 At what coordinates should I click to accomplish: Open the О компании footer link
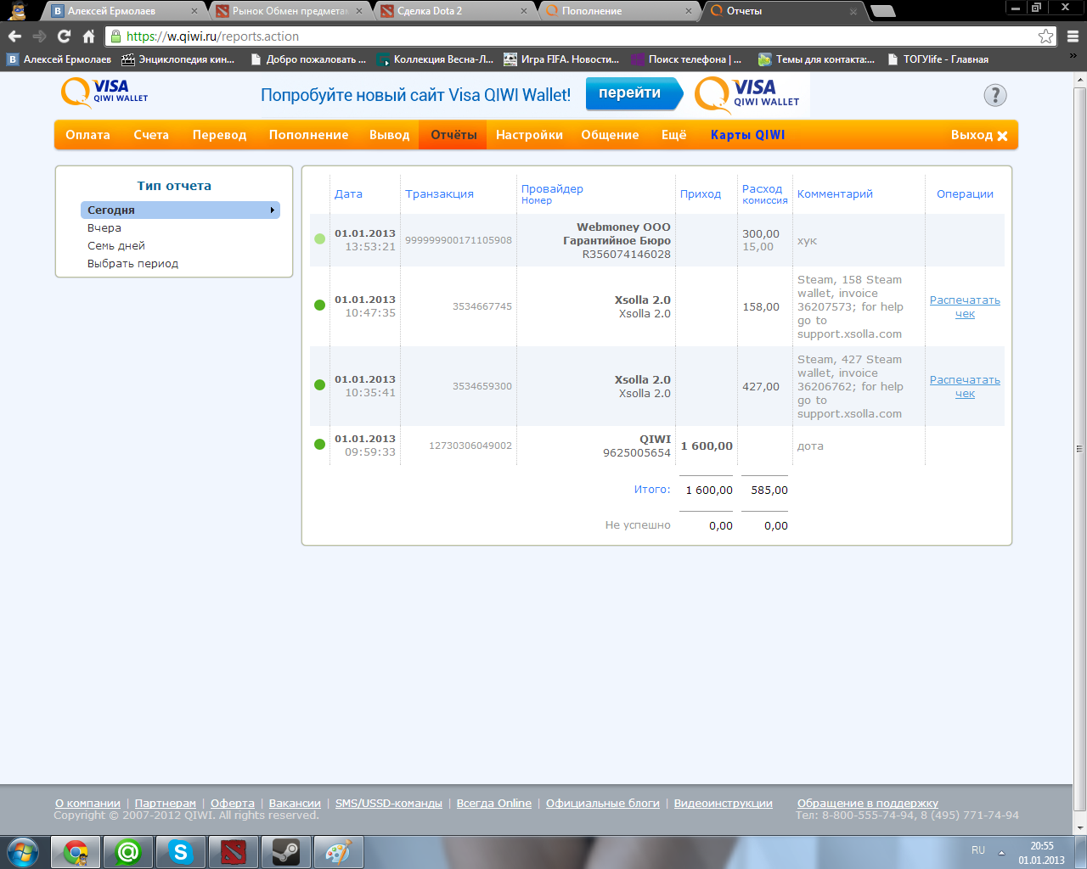click(87, 803)
